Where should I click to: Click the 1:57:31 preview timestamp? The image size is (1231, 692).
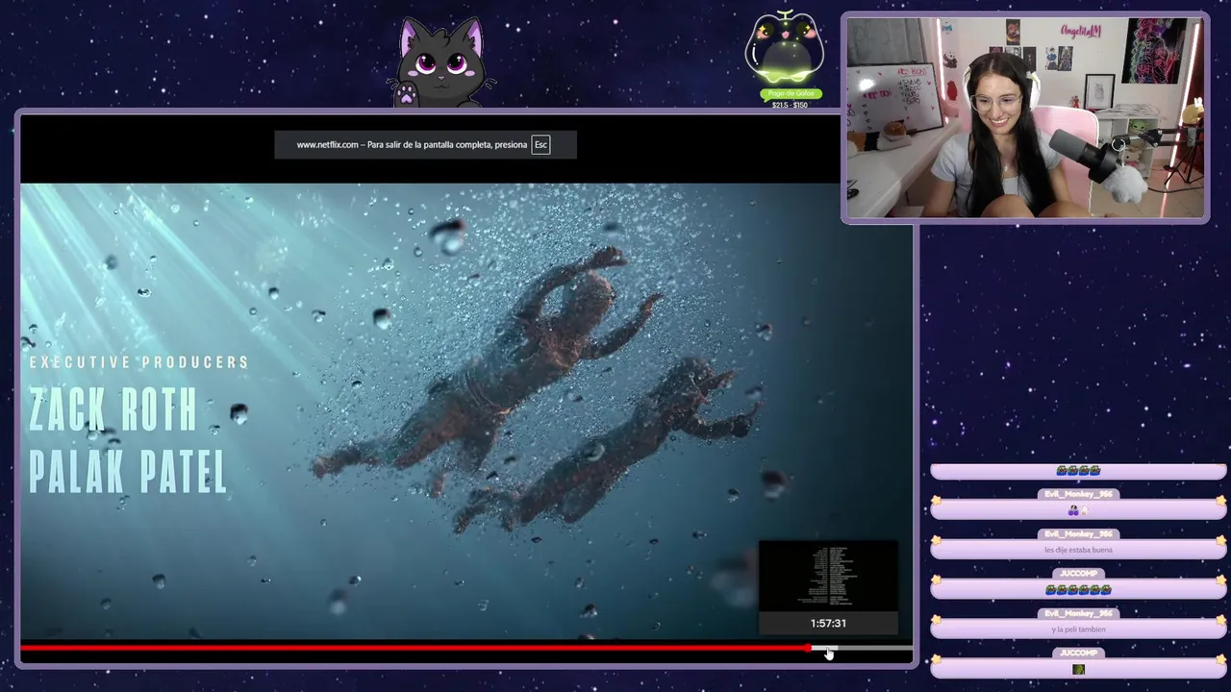pos(828,623)
